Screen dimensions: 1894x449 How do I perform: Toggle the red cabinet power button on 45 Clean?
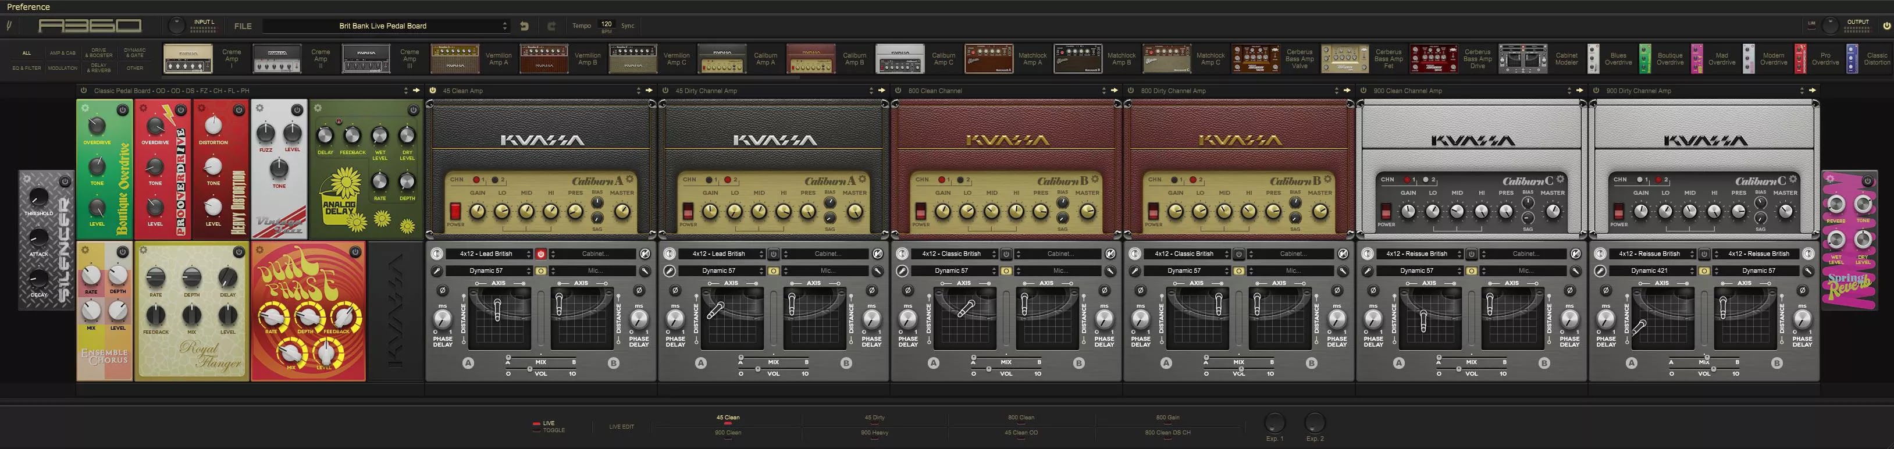(x=540, y=254)
